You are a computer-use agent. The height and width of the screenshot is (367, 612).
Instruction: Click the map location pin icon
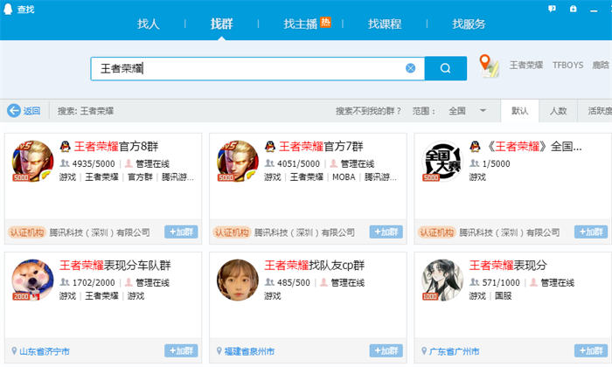pos(489,66)
